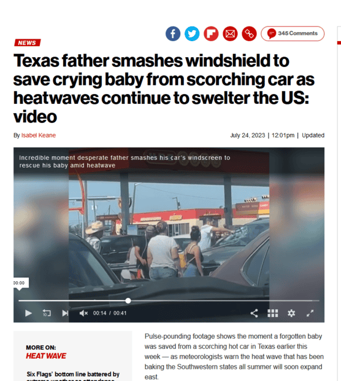Toggle fullscreen video mode
341x381 pixels.
tap(310, 313)
